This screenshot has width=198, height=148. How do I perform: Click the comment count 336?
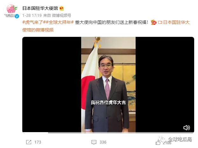click(x=103, y=142)
